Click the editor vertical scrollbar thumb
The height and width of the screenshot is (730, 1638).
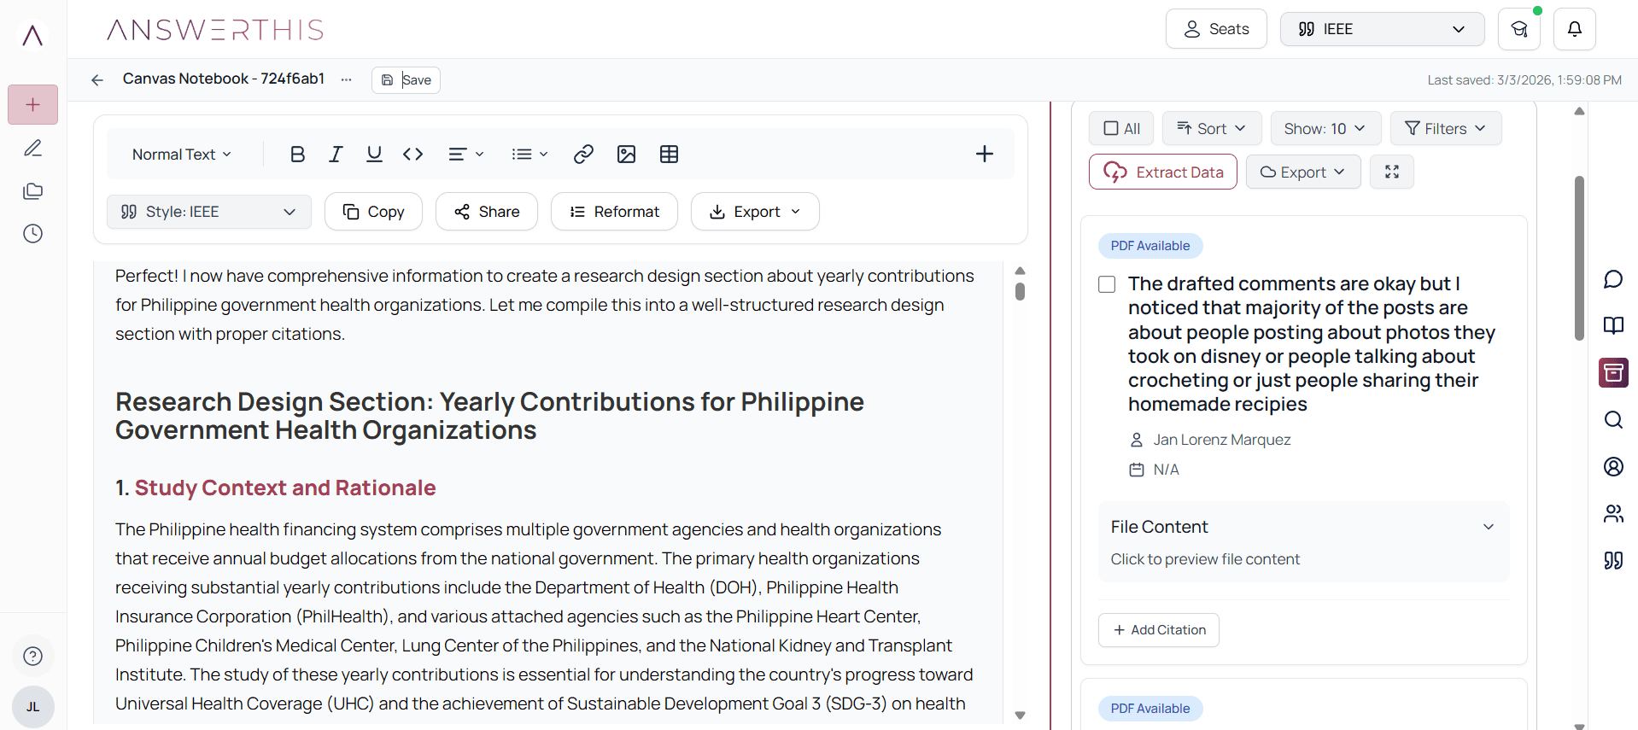1020,291
